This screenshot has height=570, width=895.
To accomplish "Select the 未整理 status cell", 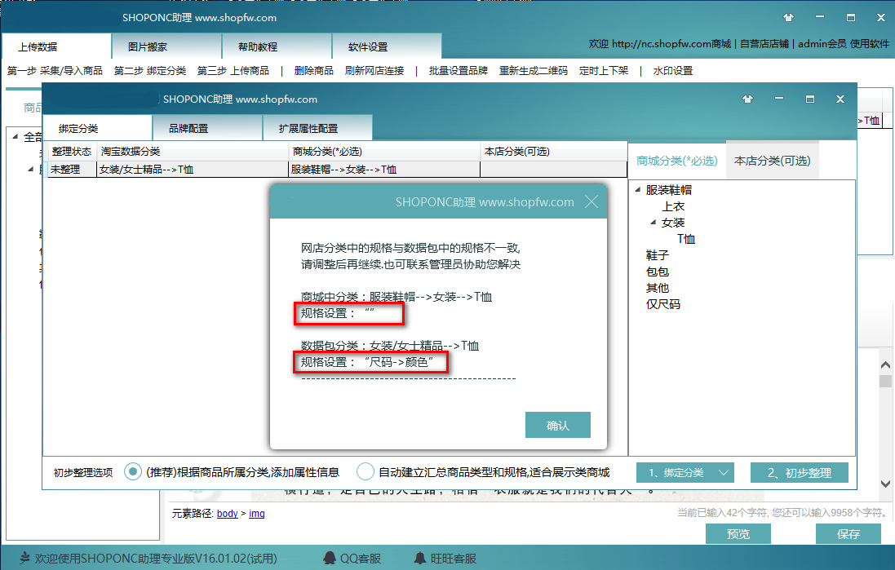I will (72, 170).
